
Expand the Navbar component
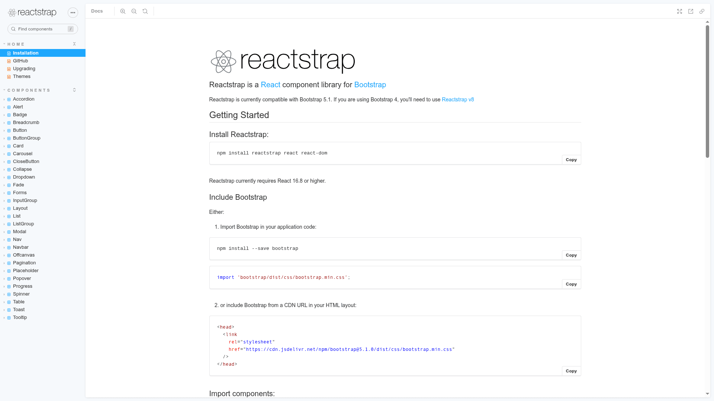[43, 247]
